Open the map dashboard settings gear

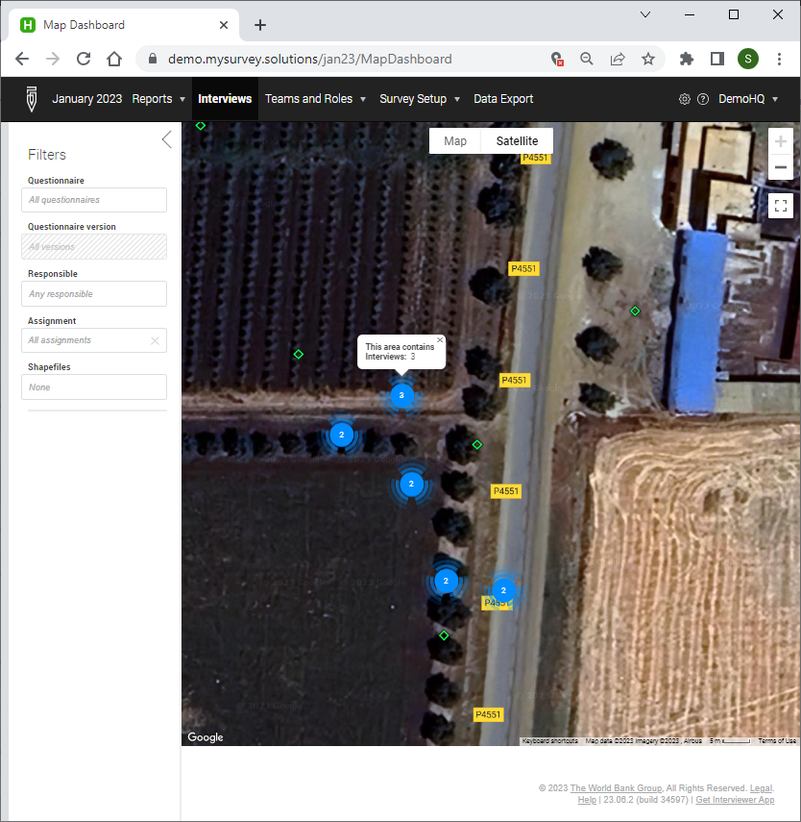[x=684, y=99]
